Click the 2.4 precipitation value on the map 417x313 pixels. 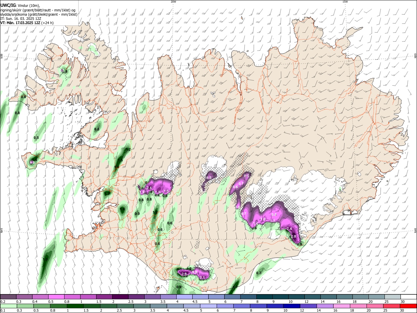(x=289, y=229)
